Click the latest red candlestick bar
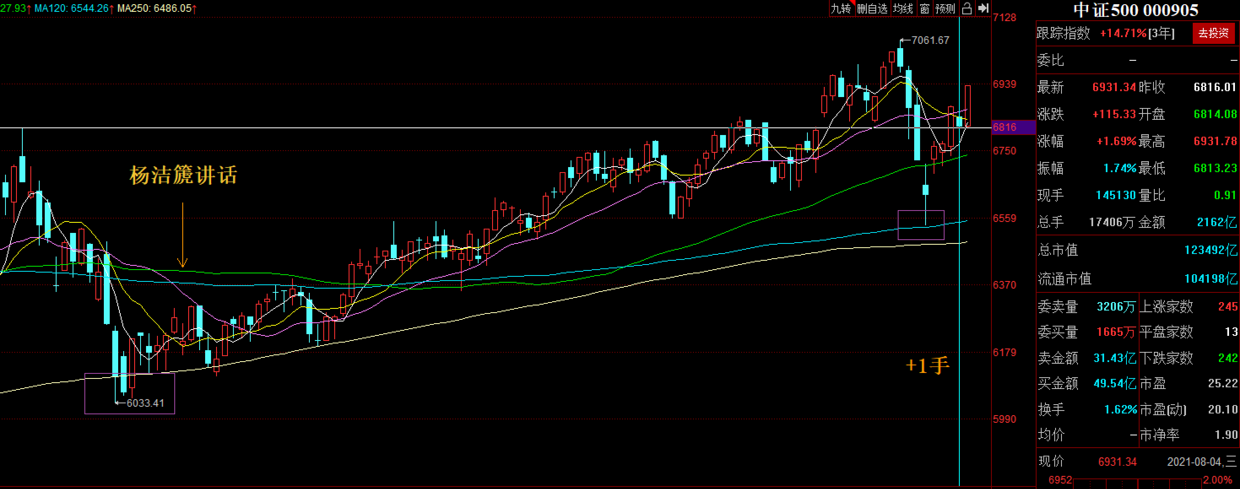This screenshot has height=489, width=1240. (967, 106)
